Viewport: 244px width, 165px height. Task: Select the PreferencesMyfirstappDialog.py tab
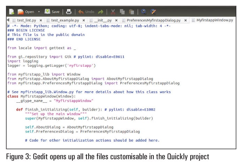(x=151, y=21)
